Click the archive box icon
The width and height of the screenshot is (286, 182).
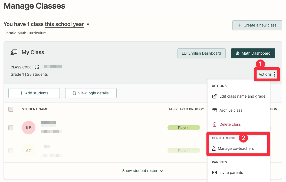point(215,110)
